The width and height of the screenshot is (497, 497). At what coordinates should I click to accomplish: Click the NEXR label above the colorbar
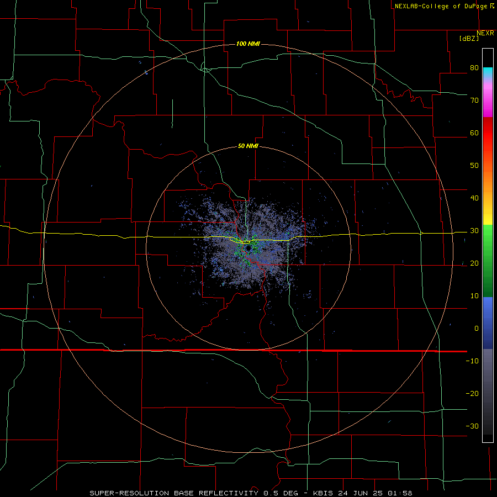click(485, 33)
